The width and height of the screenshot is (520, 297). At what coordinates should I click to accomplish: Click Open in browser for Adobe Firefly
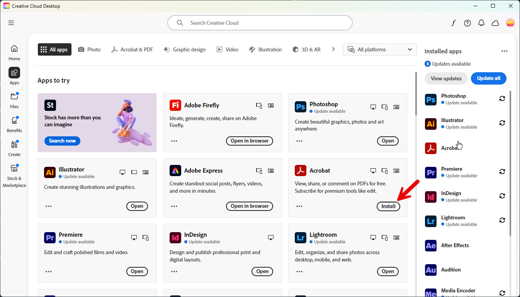click(250, 141)
